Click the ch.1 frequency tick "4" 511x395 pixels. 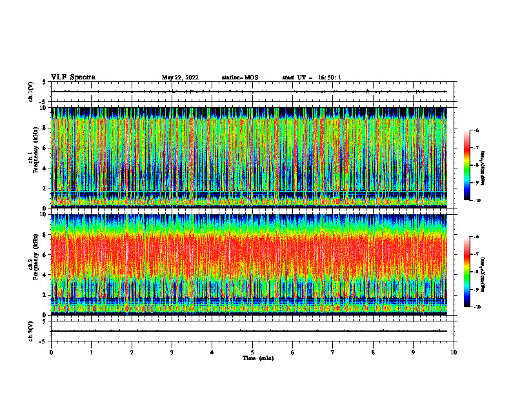pos(45,168)
